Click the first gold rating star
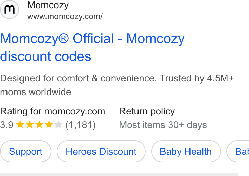Viewport: 249px width, 176px height. [x=20, y=124]
